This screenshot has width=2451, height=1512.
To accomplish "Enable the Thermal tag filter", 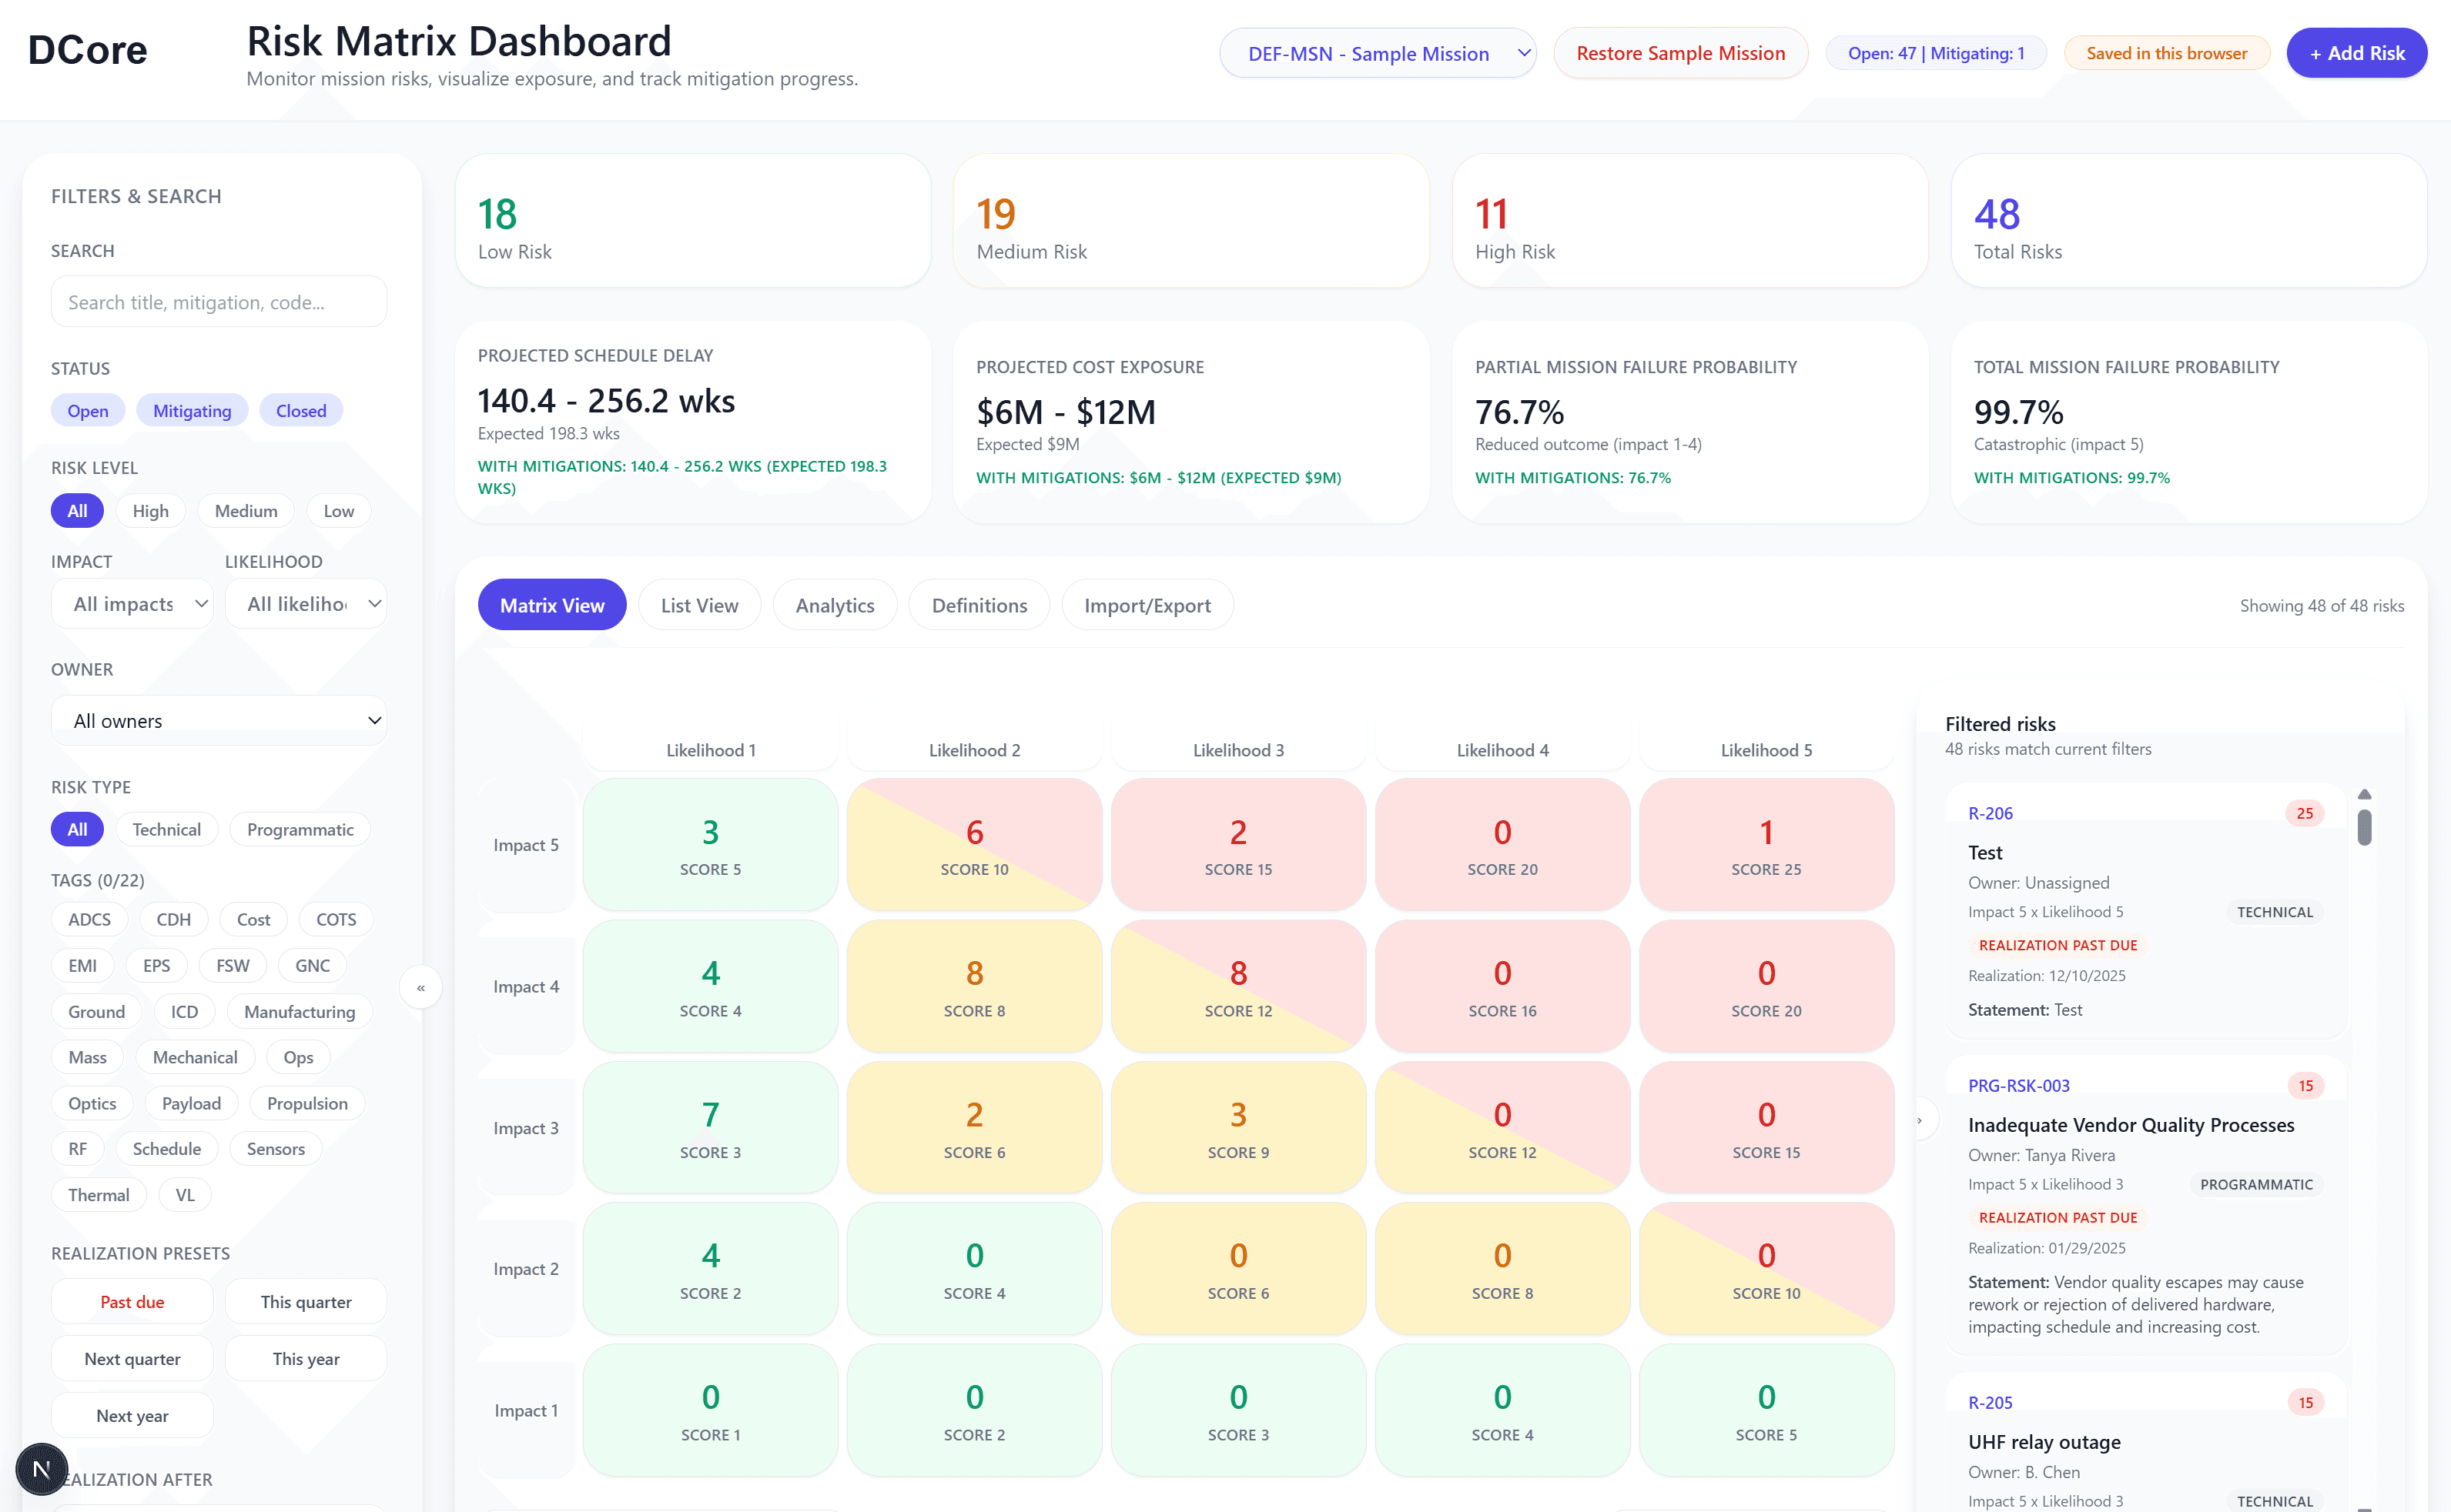I will pos(98,1194).
